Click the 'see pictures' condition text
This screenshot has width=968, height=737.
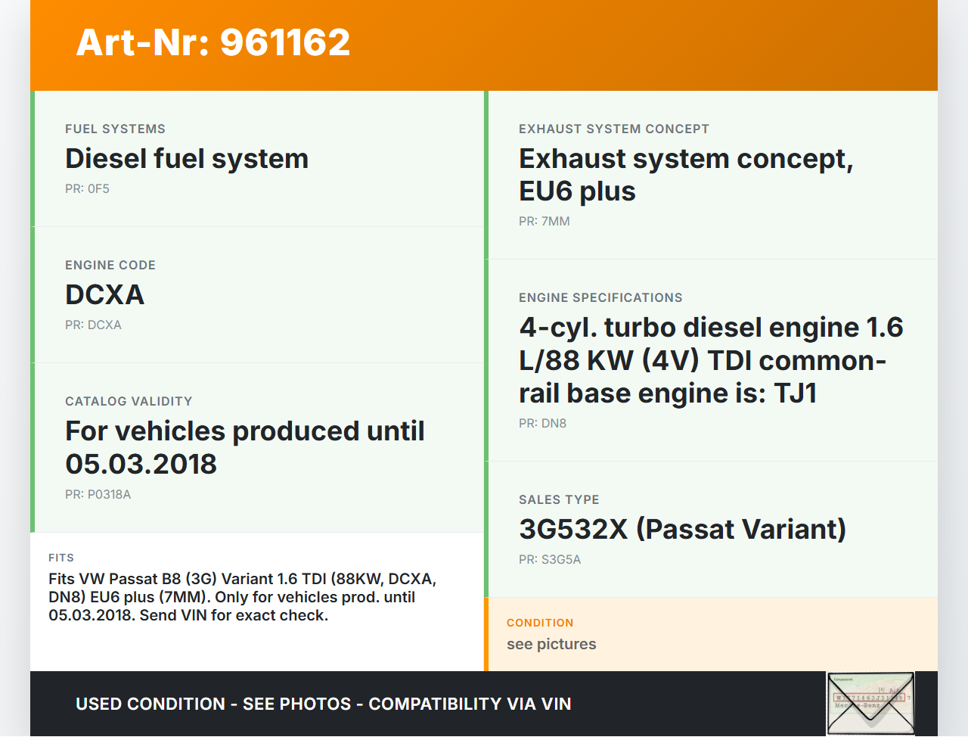click(551, 645)
